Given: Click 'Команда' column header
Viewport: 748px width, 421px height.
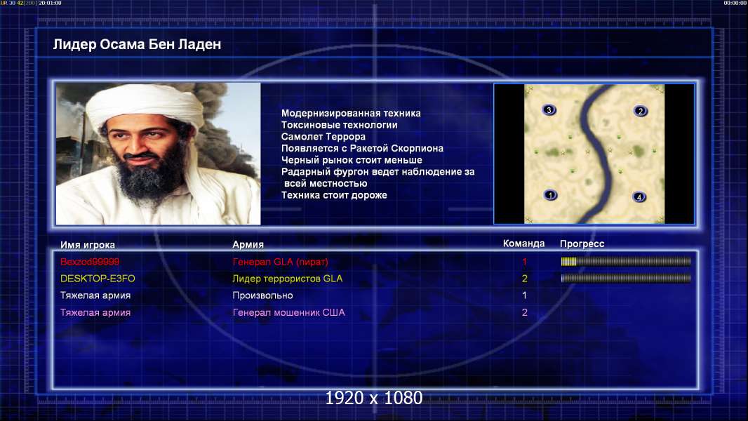Looking at the screenshot, I should point(523,243).
